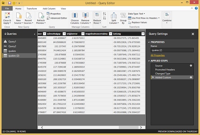Click the All Properties link
Screen dimensions: 200x135
coord(157,55)
